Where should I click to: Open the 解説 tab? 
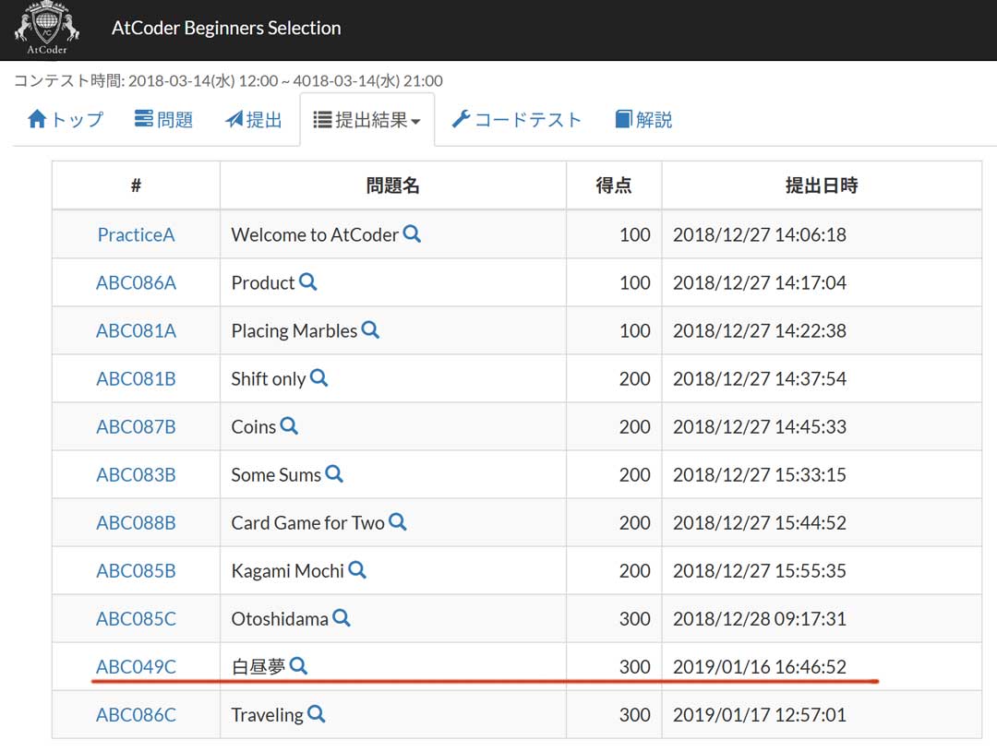(x=643, y=120)
